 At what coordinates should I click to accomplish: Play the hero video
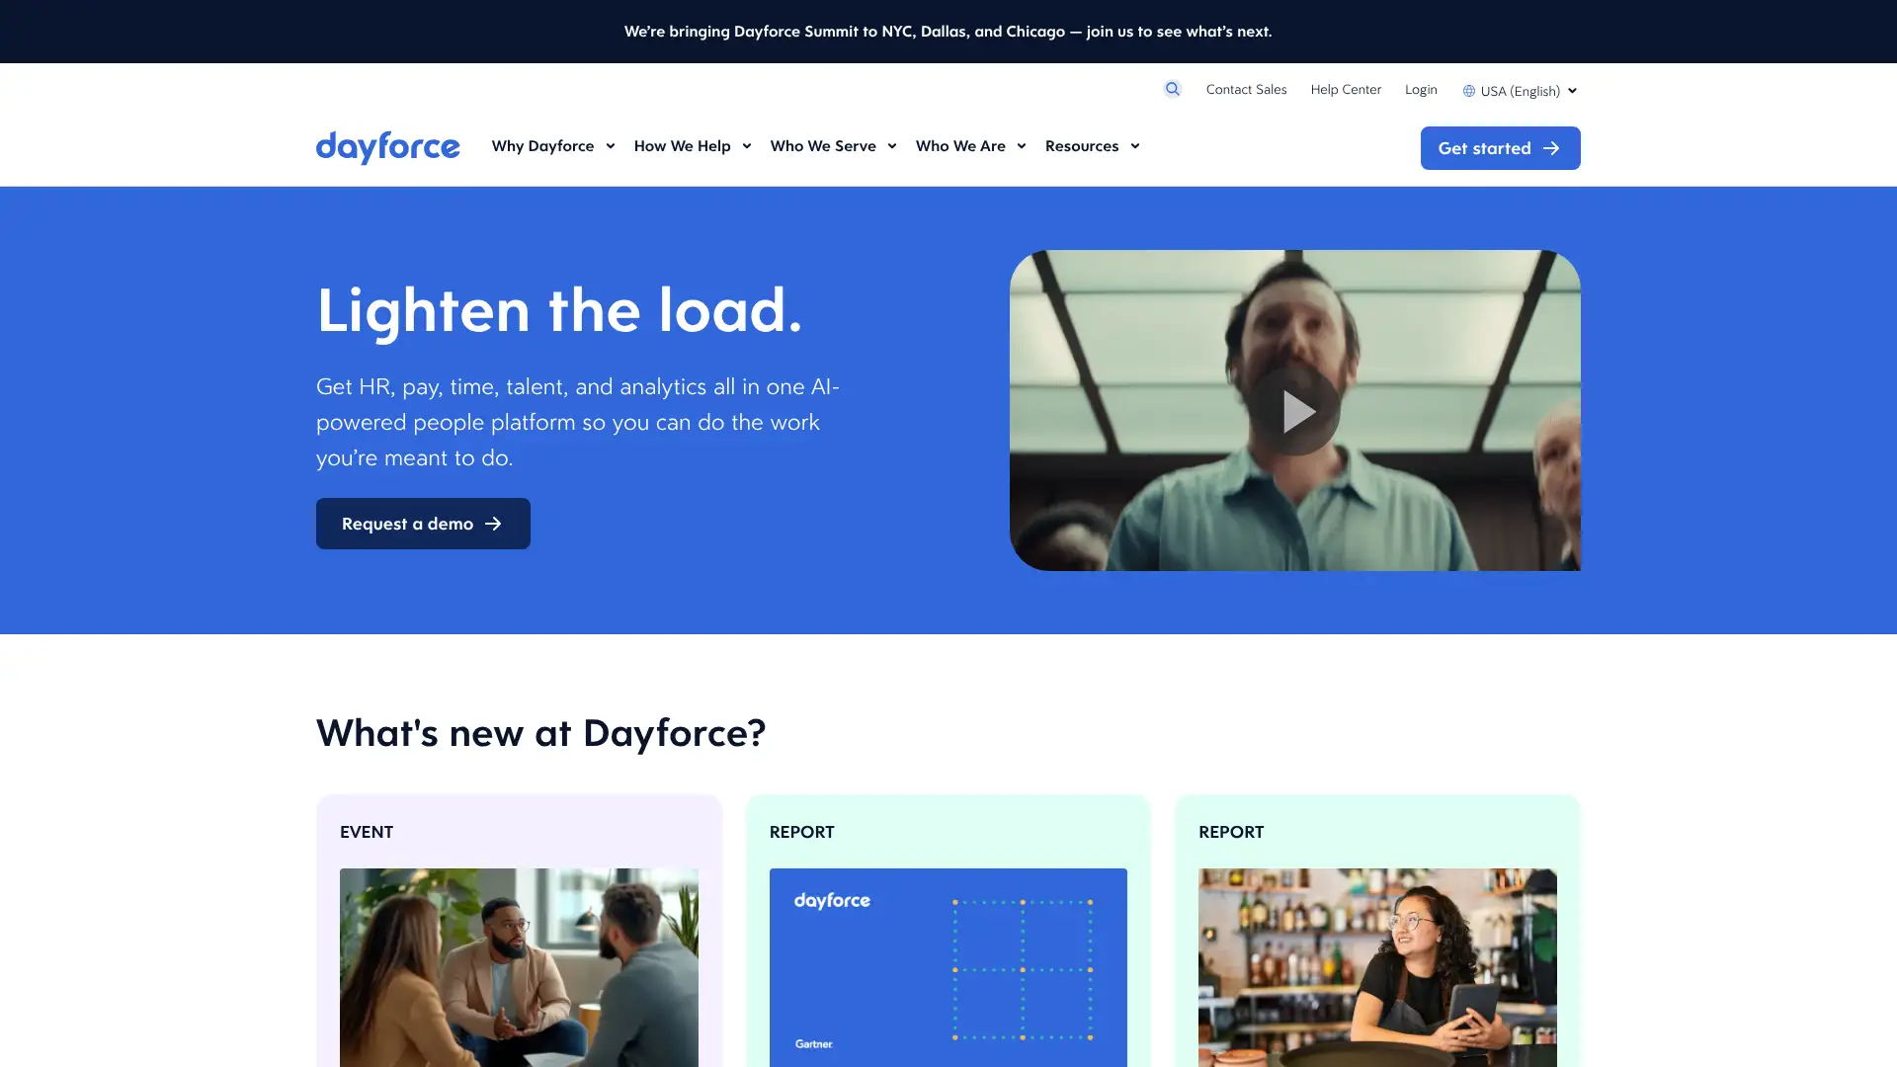click(1294, 411)
